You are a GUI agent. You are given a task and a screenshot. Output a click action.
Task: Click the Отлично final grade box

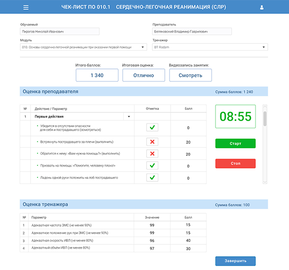tap(144, 75)
